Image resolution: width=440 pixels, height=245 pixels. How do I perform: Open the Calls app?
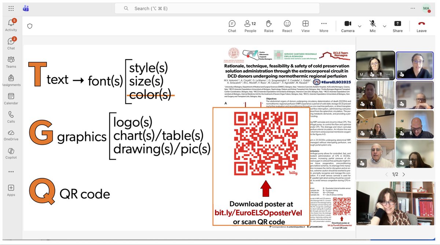[11, 117]
